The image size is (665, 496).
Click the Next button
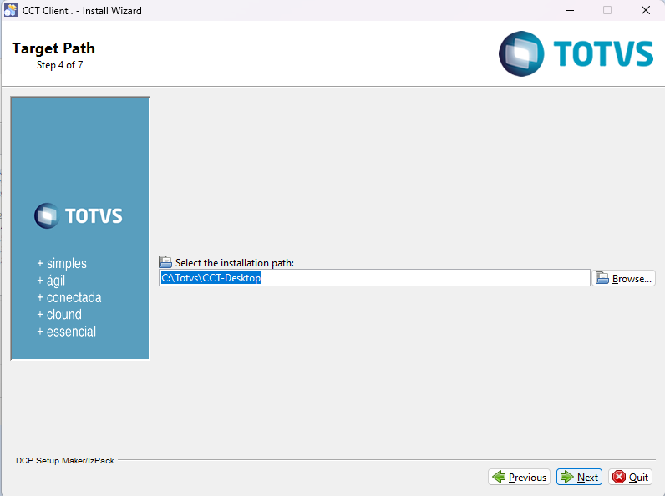click(579, 477)
